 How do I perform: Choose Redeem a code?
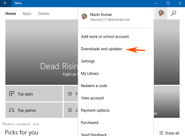pyautogui.click(x=94, y=86)
